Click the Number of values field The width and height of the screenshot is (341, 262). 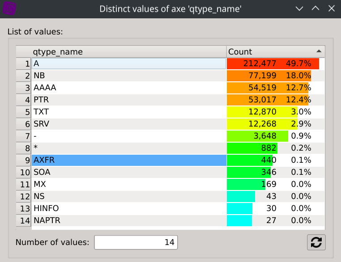[136, 242]
